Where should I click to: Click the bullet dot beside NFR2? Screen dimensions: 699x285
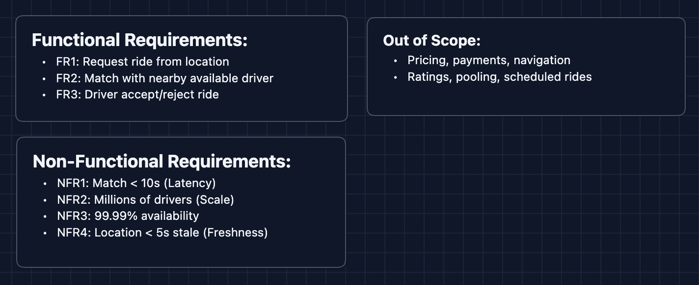[46, 200]
